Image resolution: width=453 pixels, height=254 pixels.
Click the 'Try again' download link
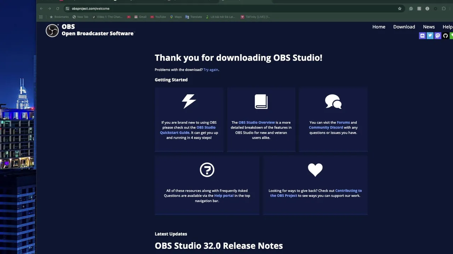[x=211, y=70]
